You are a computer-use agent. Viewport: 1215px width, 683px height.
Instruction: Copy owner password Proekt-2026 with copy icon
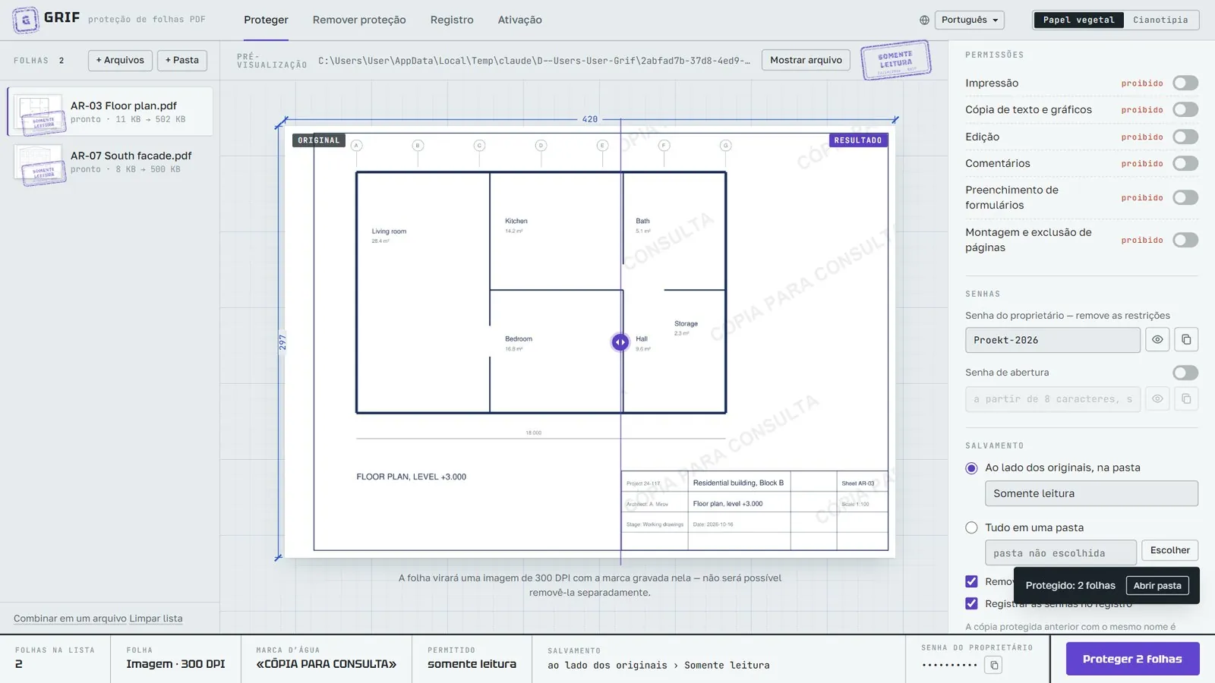[x=1186, y=340]
